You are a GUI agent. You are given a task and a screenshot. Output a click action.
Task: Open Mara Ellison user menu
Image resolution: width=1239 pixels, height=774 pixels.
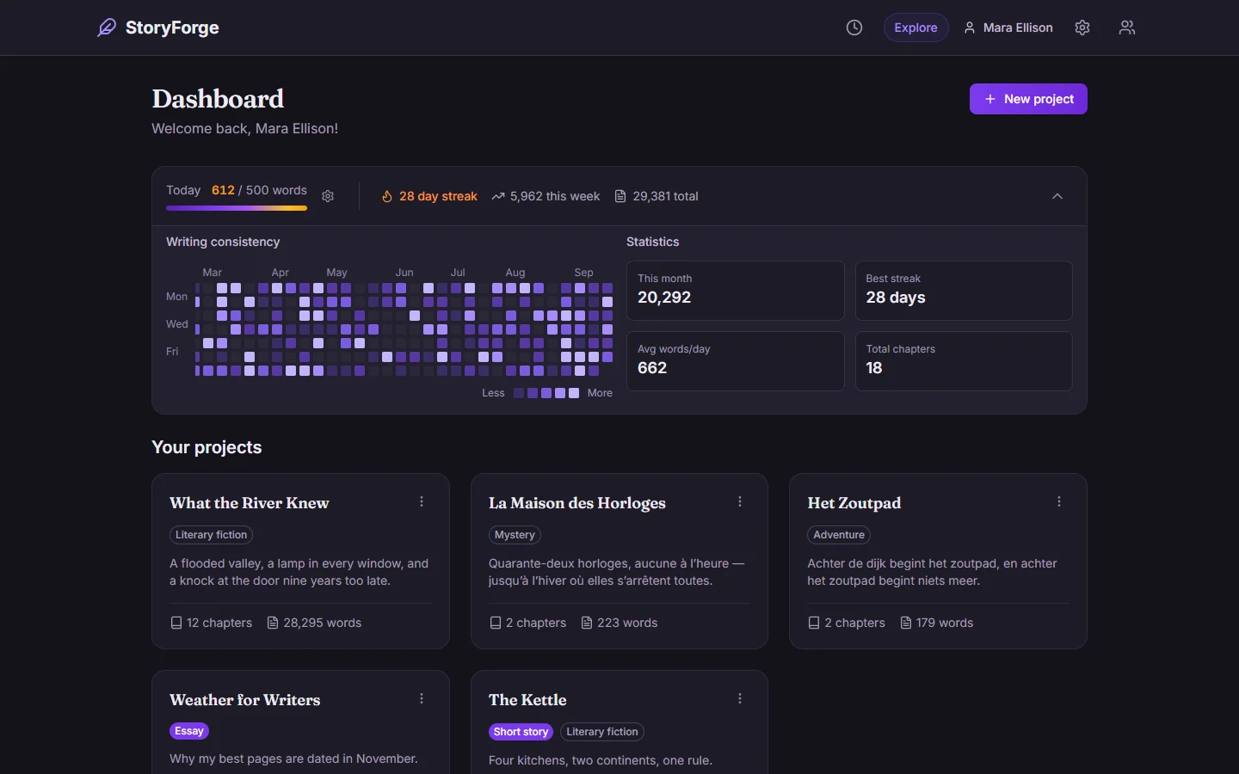tap(1008, 28)
